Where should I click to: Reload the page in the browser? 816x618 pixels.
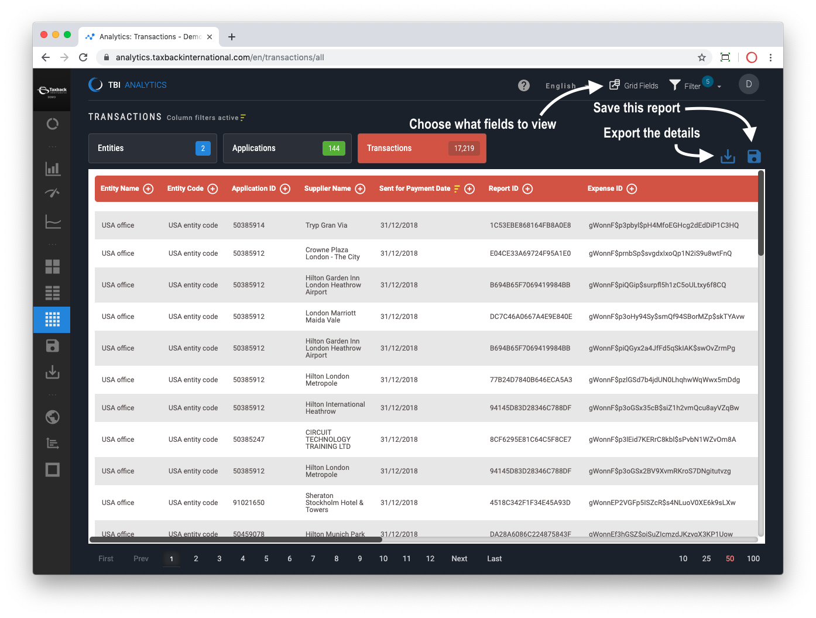(x=83, y=57)
